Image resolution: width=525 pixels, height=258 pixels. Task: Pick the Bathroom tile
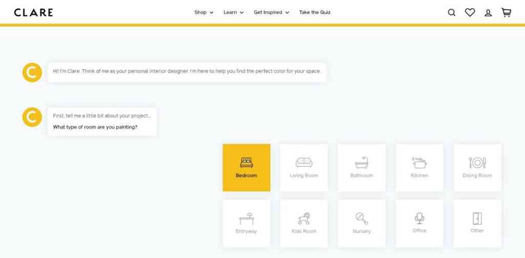pyautogui.click(x=361, y=168)
